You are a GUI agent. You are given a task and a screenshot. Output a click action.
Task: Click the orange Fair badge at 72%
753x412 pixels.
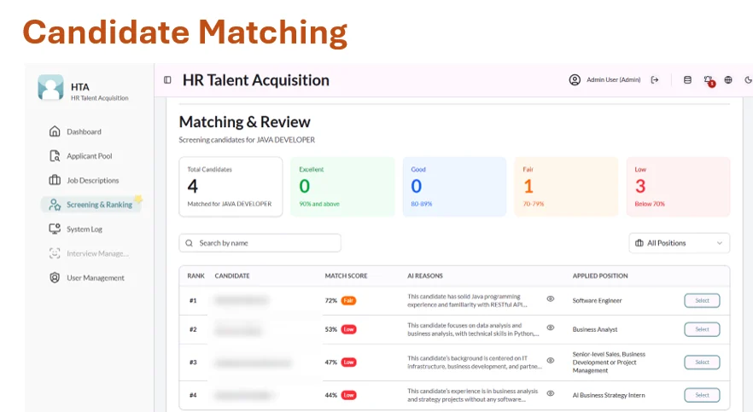[348, 301]
